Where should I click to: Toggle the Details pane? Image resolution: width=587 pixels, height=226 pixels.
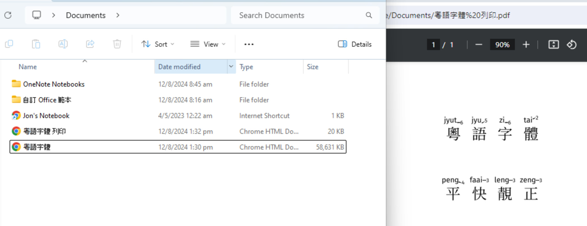[355, 44]
